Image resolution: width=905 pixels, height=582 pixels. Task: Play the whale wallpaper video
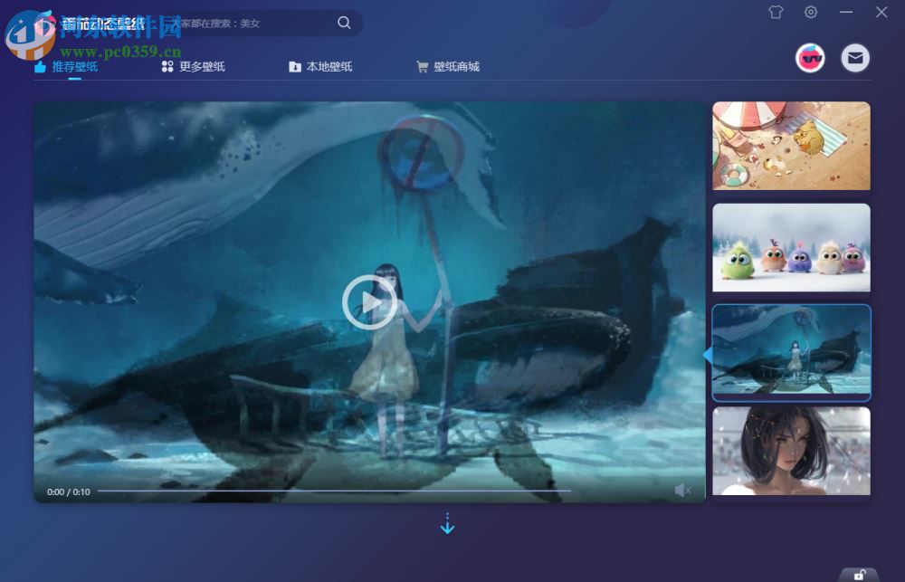(x=369, y=302)
